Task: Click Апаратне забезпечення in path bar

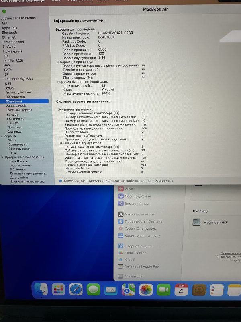Action: tap(129, 181)
